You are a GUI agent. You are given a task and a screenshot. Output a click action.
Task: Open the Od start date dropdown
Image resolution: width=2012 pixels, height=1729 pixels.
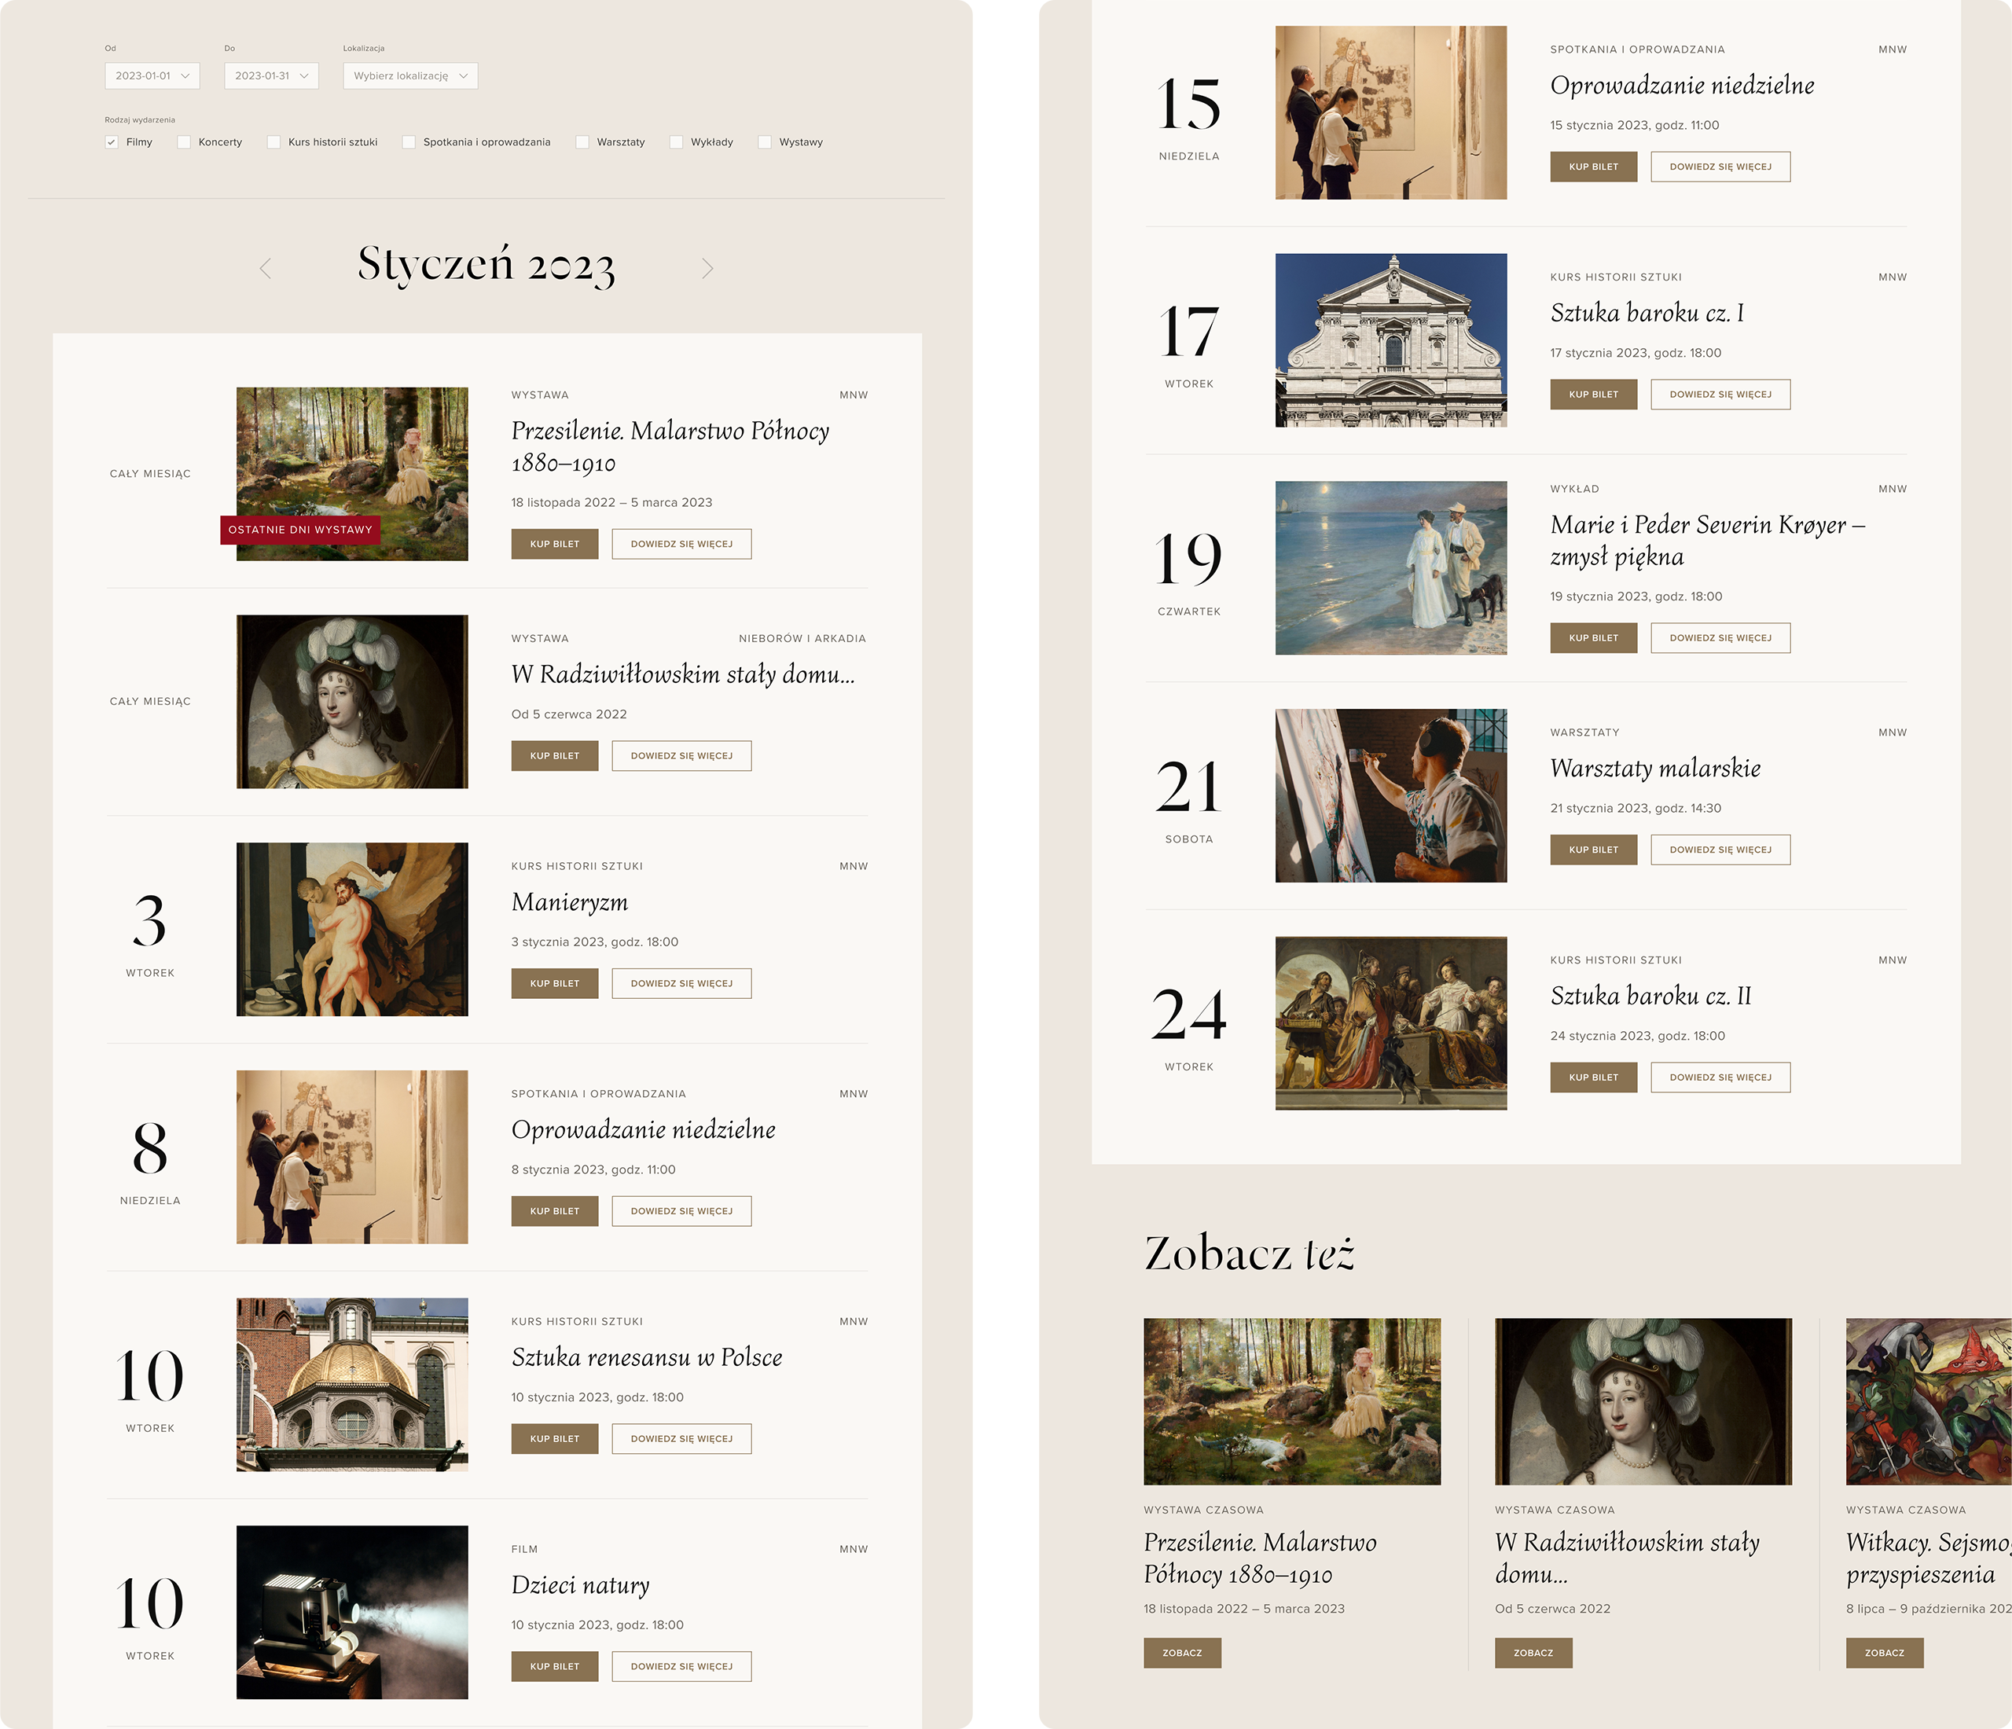(x=152, y=75)
